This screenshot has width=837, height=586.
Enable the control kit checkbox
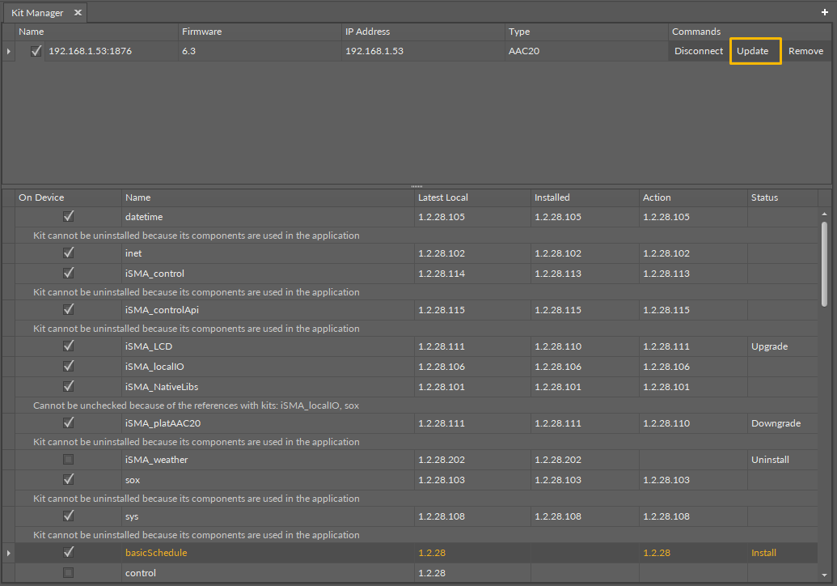click(69, 573)
